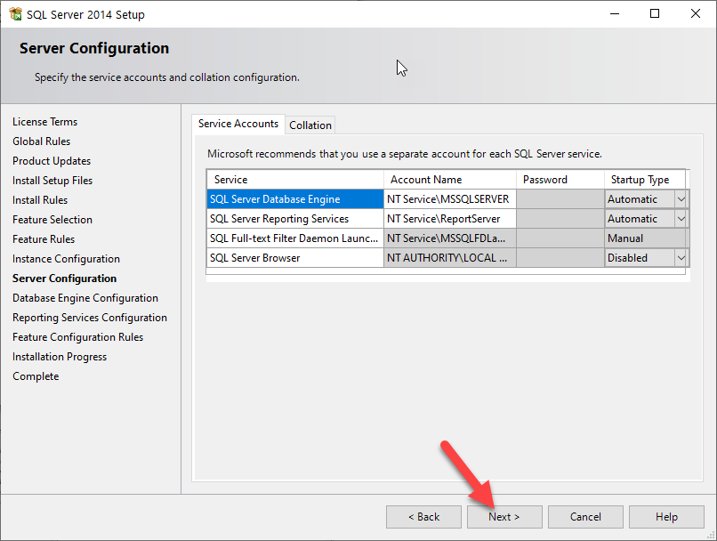Click Password field for Database Engine
This screenshot has width=717, height=541.
click(560, 199)
